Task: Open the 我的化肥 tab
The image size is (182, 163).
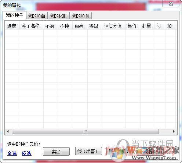Action: [x=59, y=16]
